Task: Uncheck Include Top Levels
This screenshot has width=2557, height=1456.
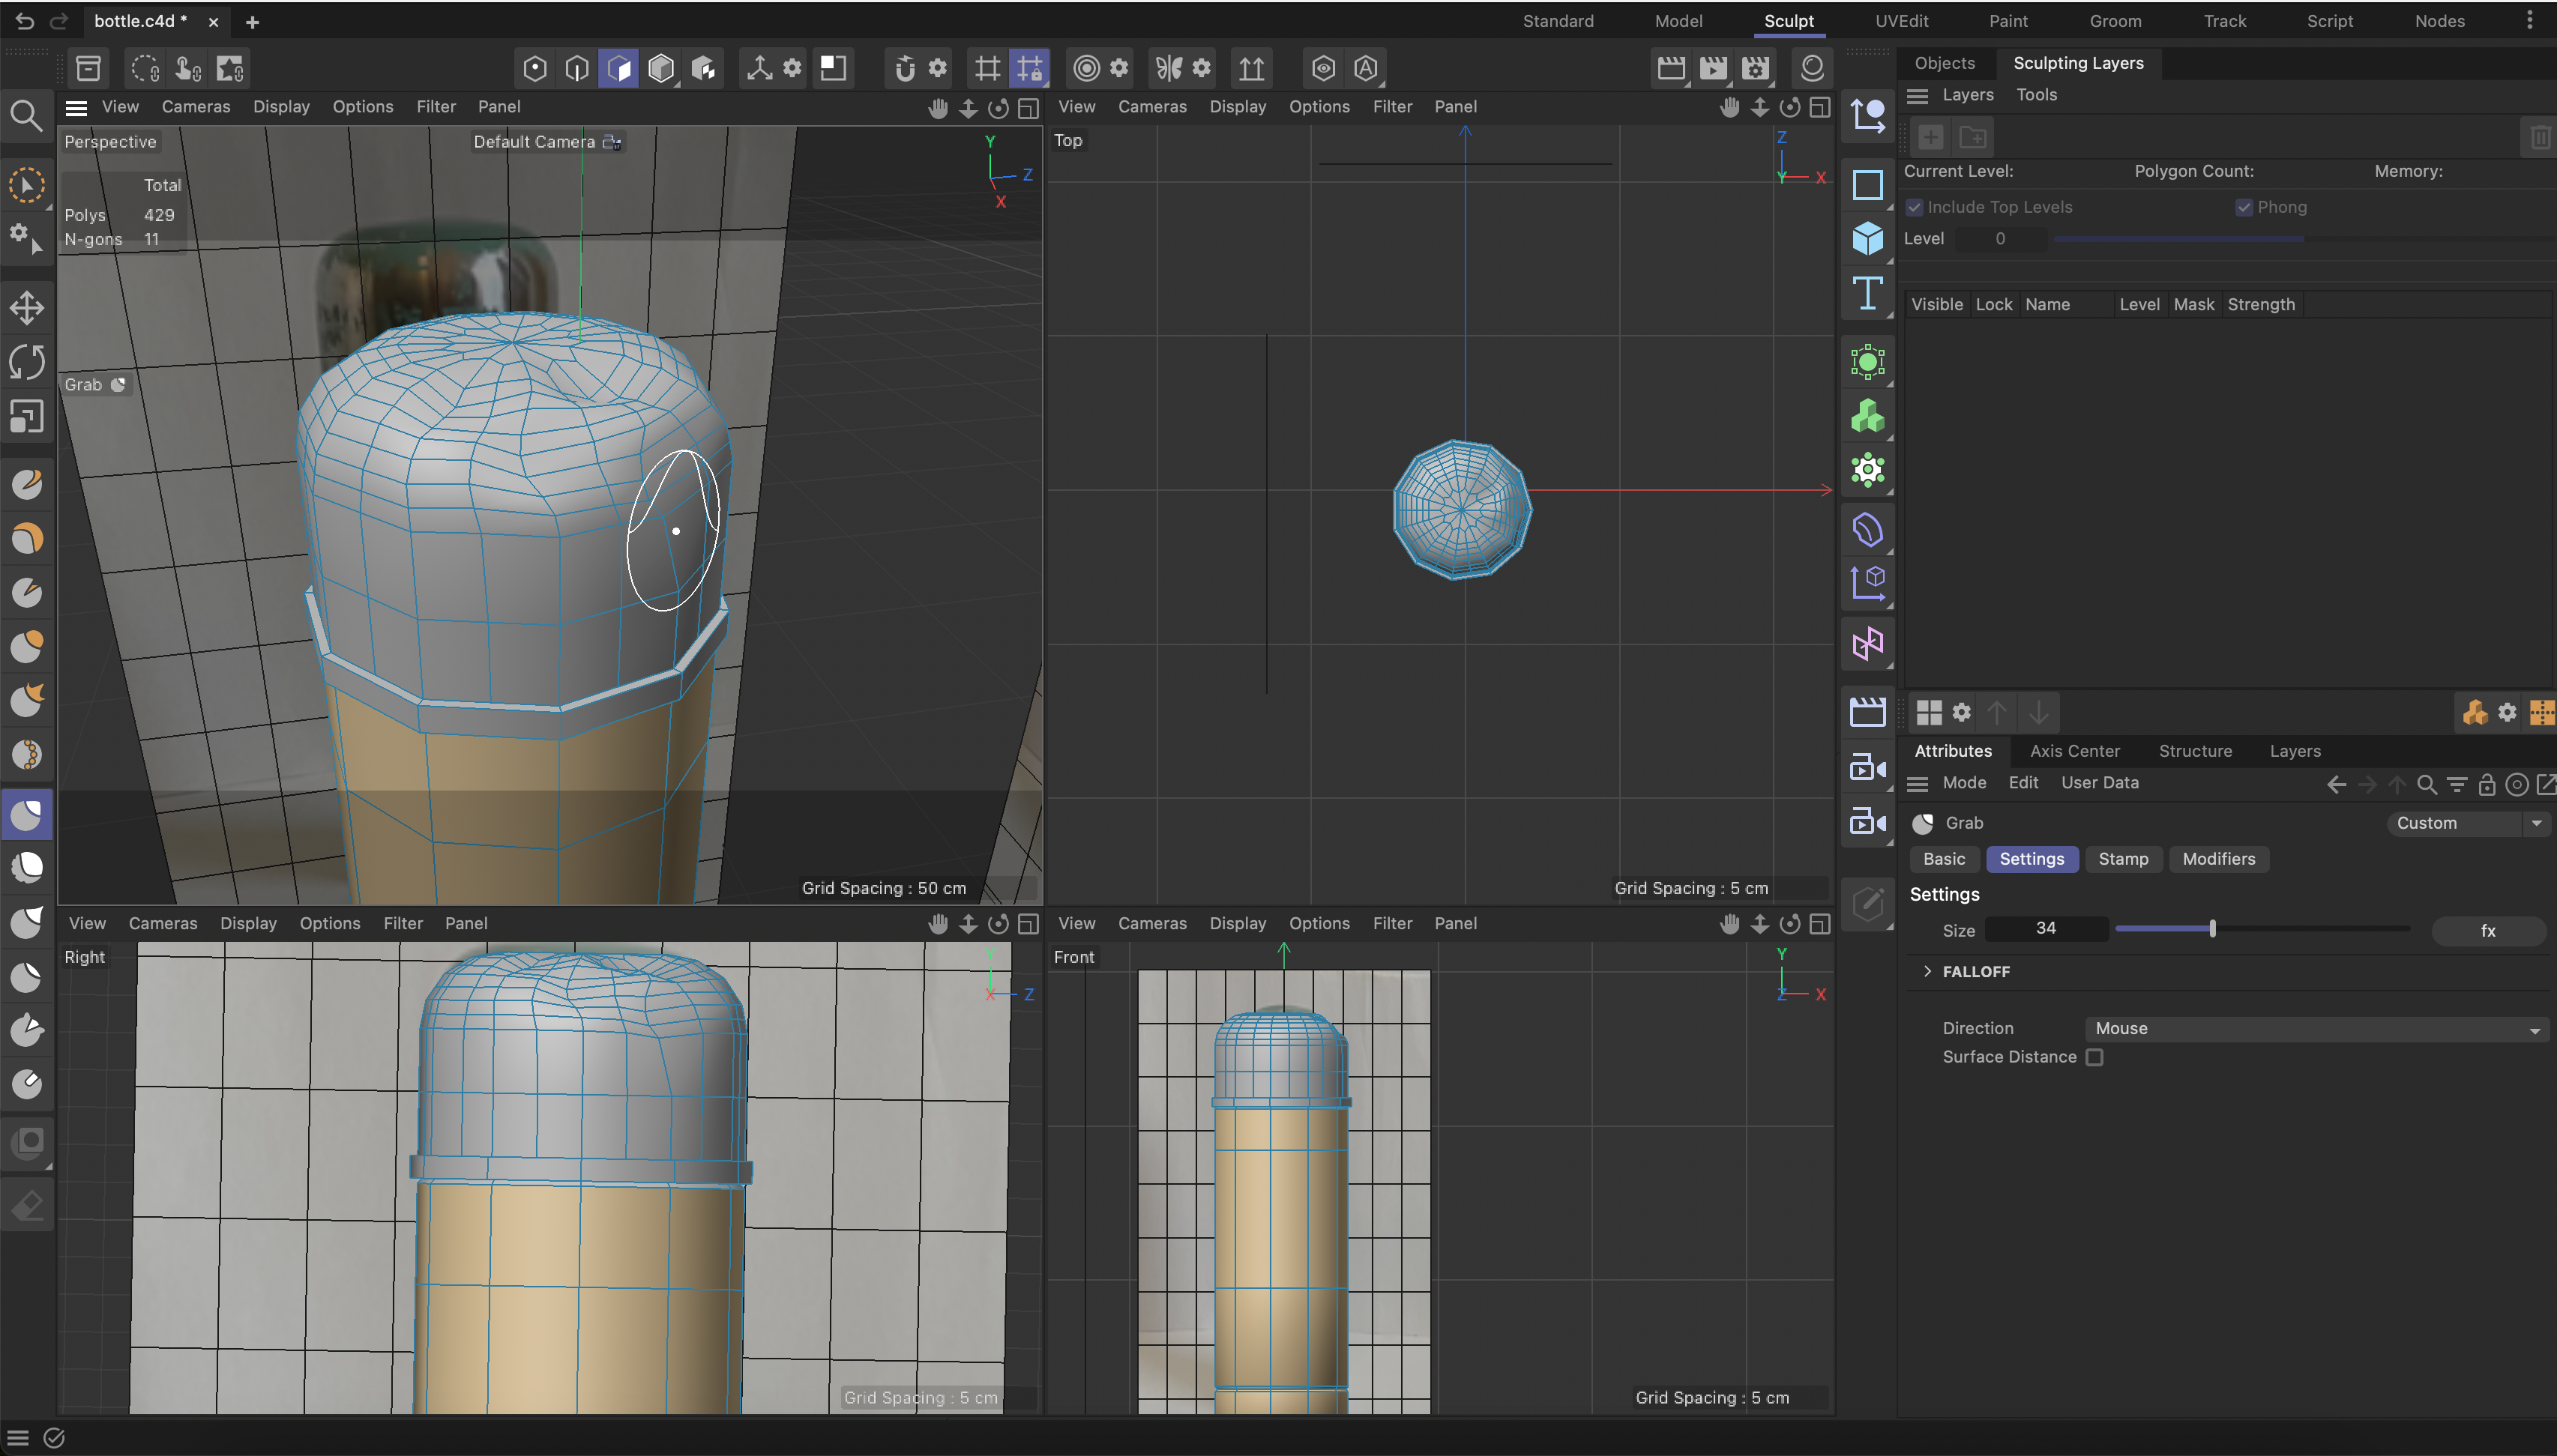Action: (x=1916, y=207)
